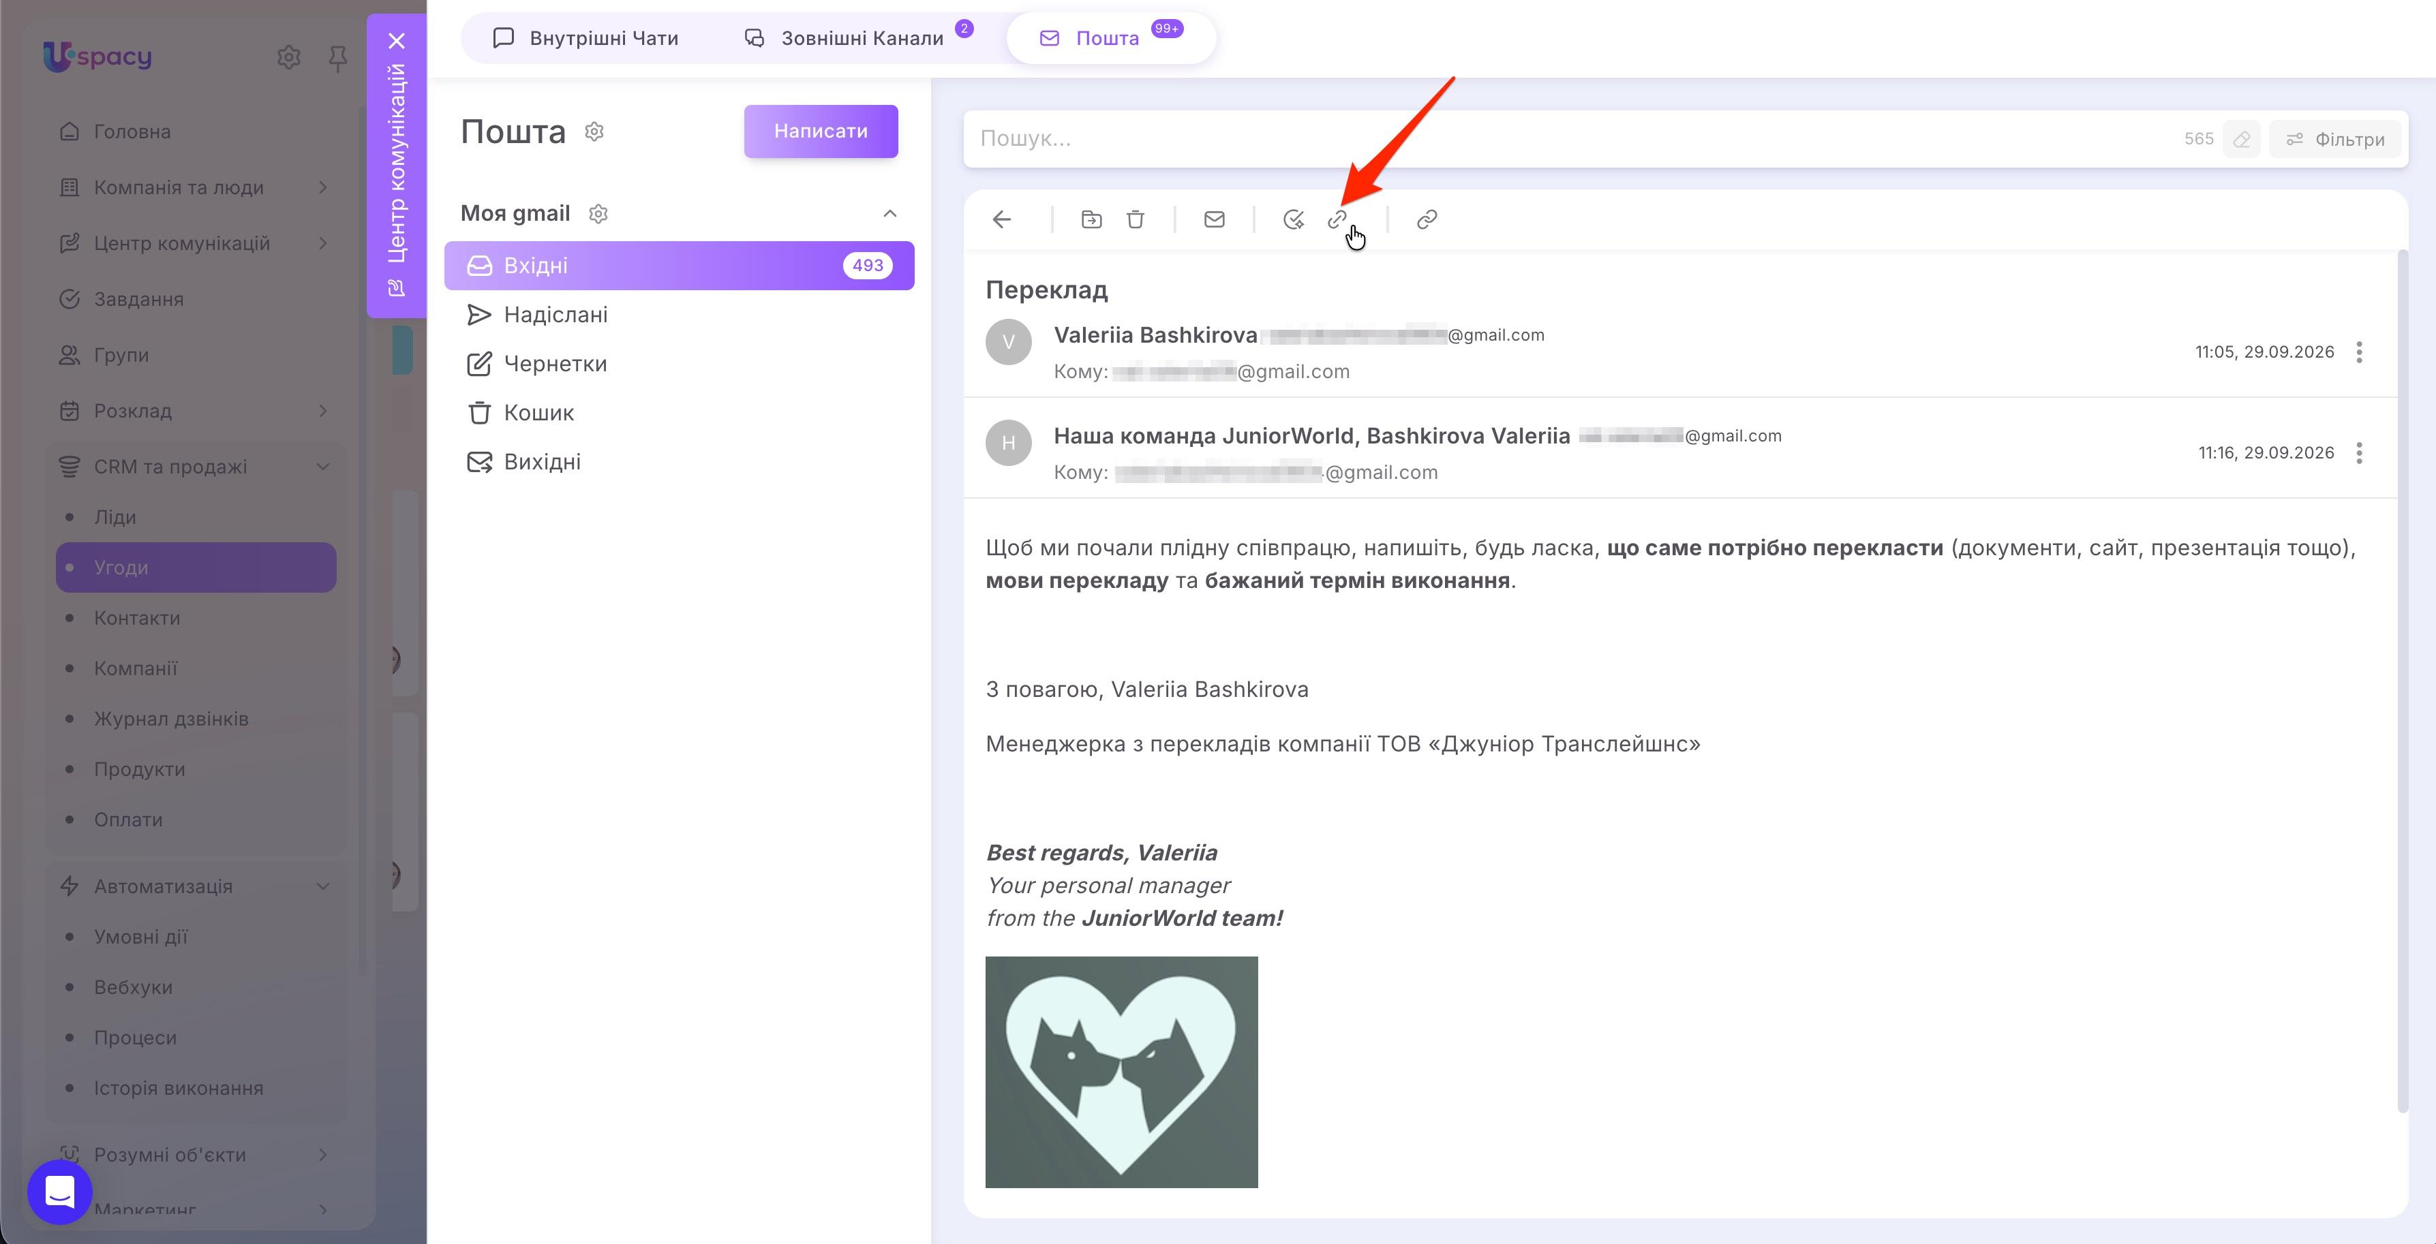Click the uspacy logo

point(97,57)
